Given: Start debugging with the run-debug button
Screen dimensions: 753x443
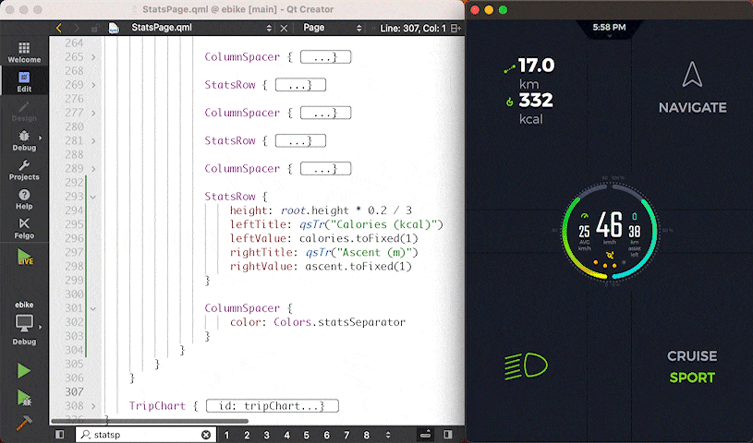Looking at the screenshot, I should click(24, 398).
